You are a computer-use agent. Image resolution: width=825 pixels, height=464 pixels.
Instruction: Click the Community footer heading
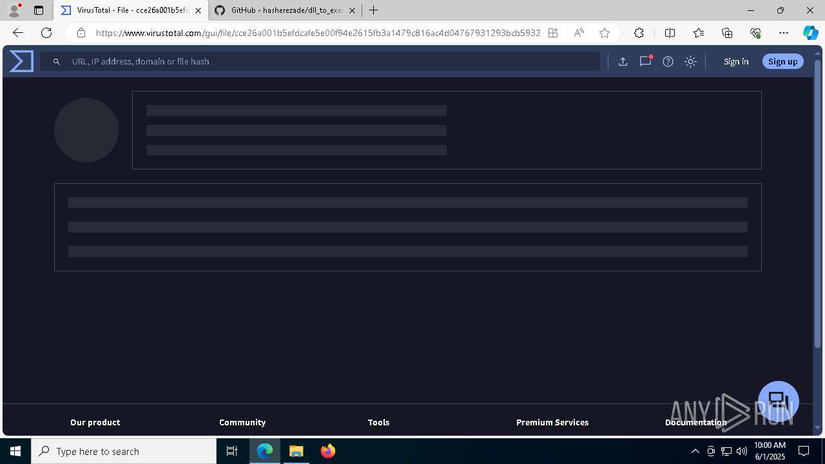[242, 422]
